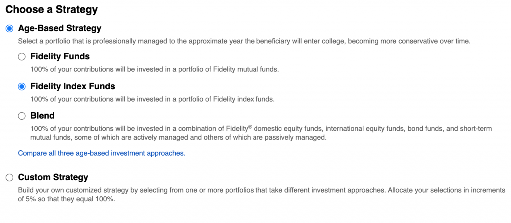511x223 pixels.
Task: Select the Age-Based Strategy radio button
Action: [9, 28]
